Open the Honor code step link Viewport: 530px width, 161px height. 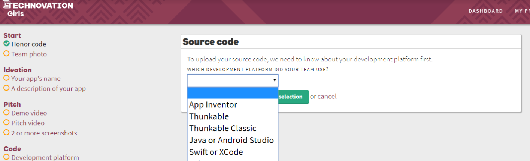pyautogui.click(x=28, y=44)
